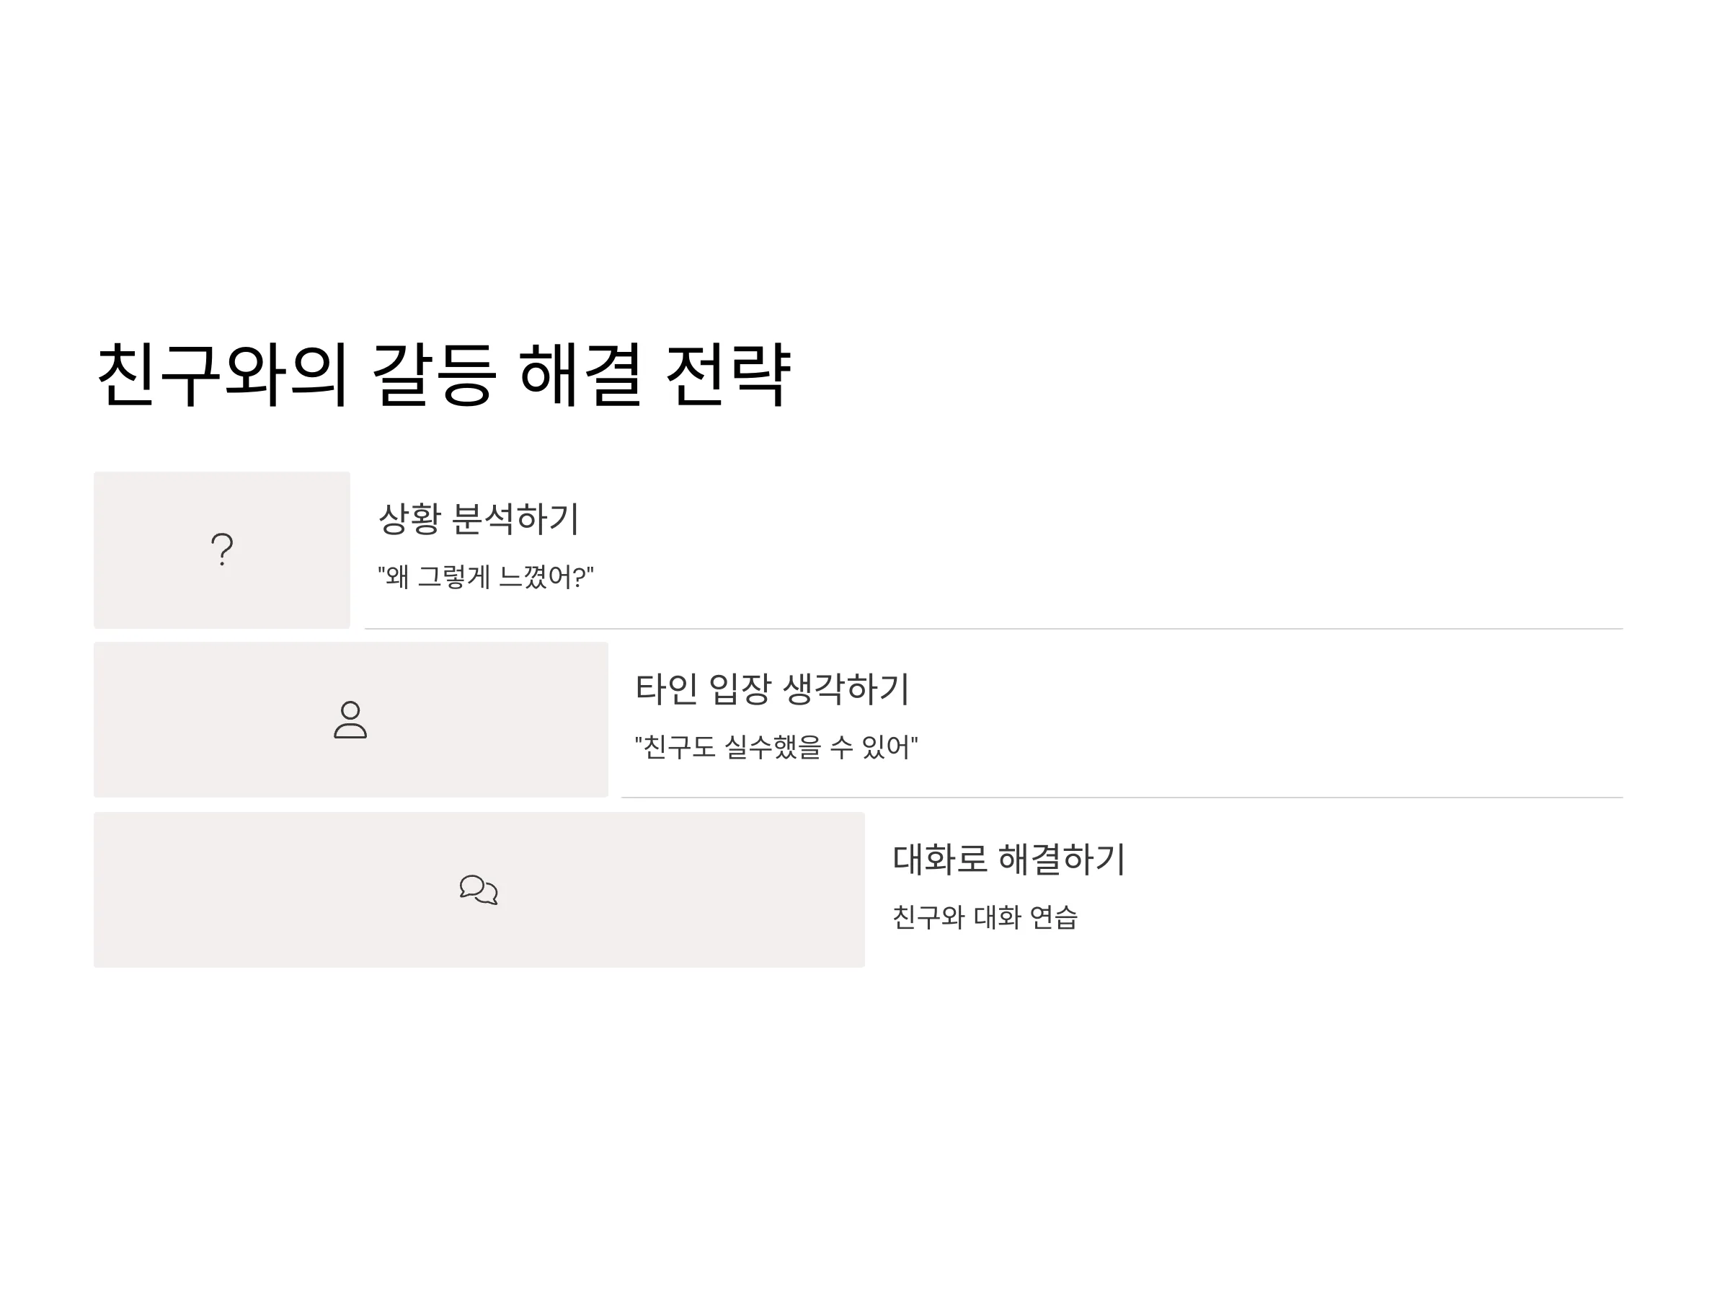Click the person silhouette icon

pos(350,720)
